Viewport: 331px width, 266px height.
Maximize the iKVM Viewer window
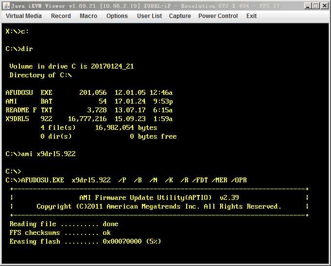[316, 6]
